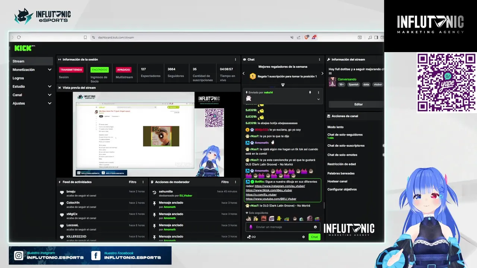The image size is (477, 268).
Task: Open Logros in the sidebar
Action: click(18, 78)
